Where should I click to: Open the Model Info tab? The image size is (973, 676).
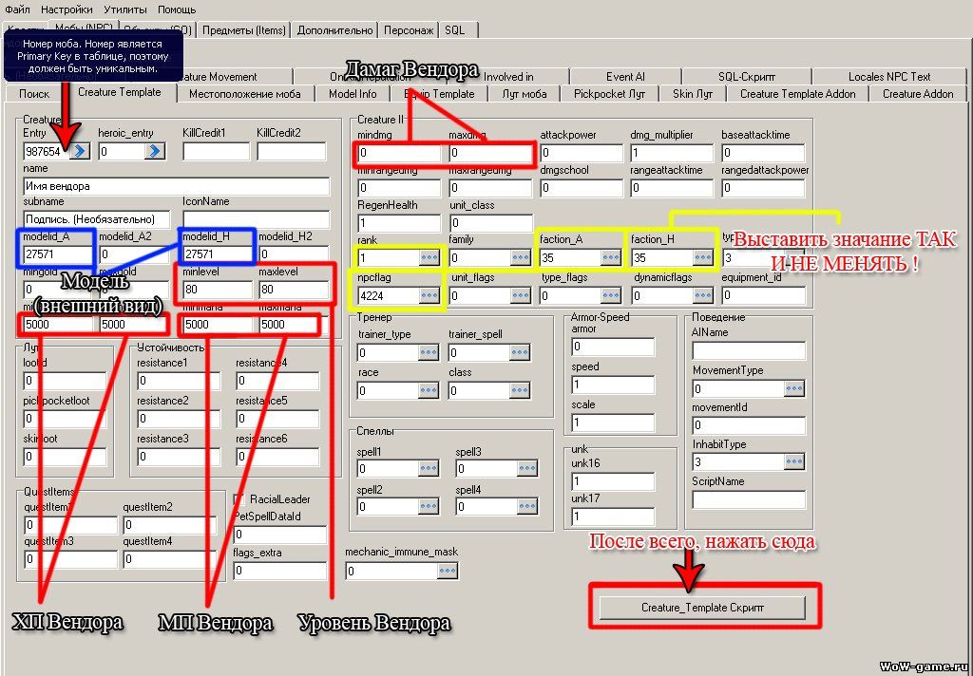coord(353,94)
